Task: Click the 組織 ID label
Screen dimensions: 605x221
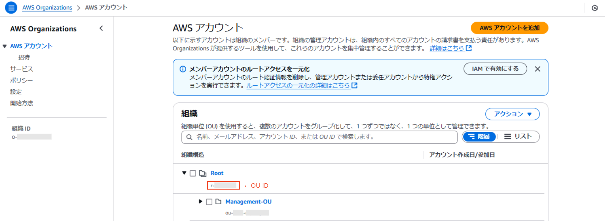Action: click(x=21, y=128)
